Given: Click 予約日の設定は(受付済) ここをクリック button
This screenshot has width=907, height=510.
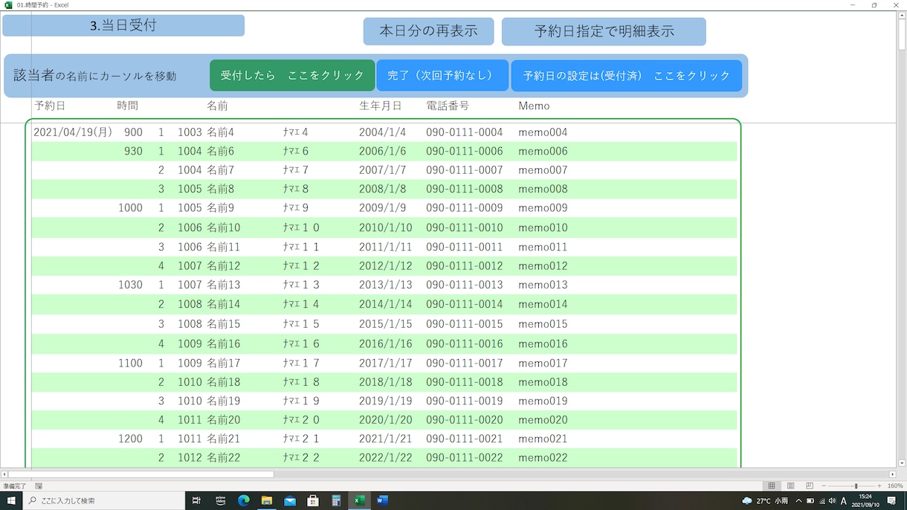Looking at the screenshot, I should pos(627,75).
